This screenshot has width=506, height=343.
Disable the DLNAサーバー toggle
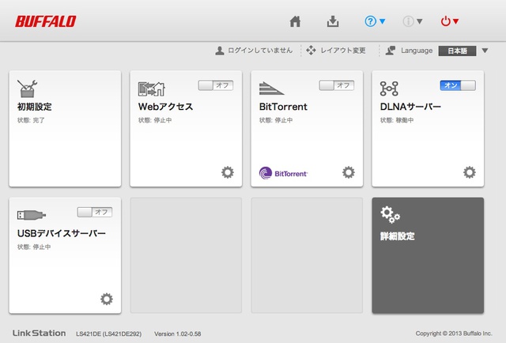[x=458, y=85]
